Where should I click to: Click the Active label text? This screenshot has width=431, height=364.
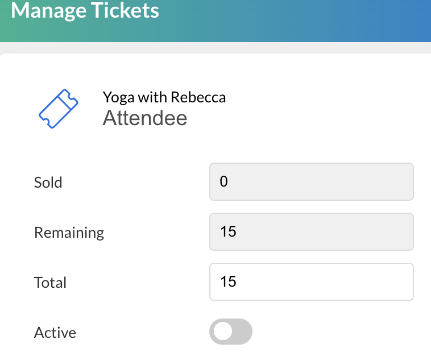point(55,333)
